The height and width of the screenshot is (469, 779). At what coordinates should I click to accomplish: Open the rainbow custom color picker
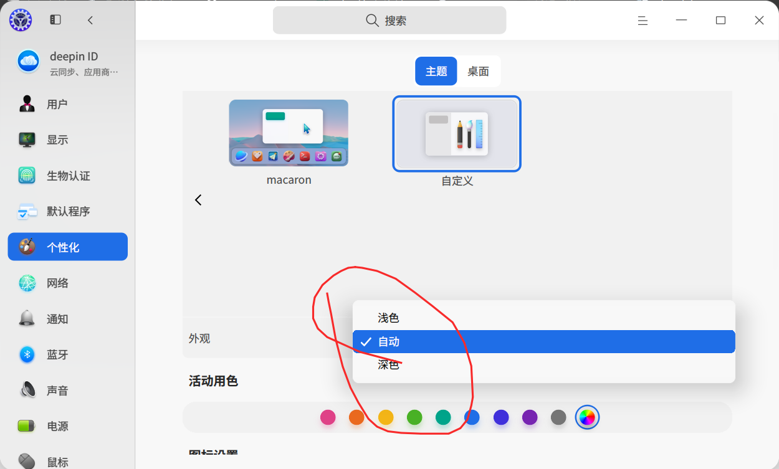coord(587,417)
